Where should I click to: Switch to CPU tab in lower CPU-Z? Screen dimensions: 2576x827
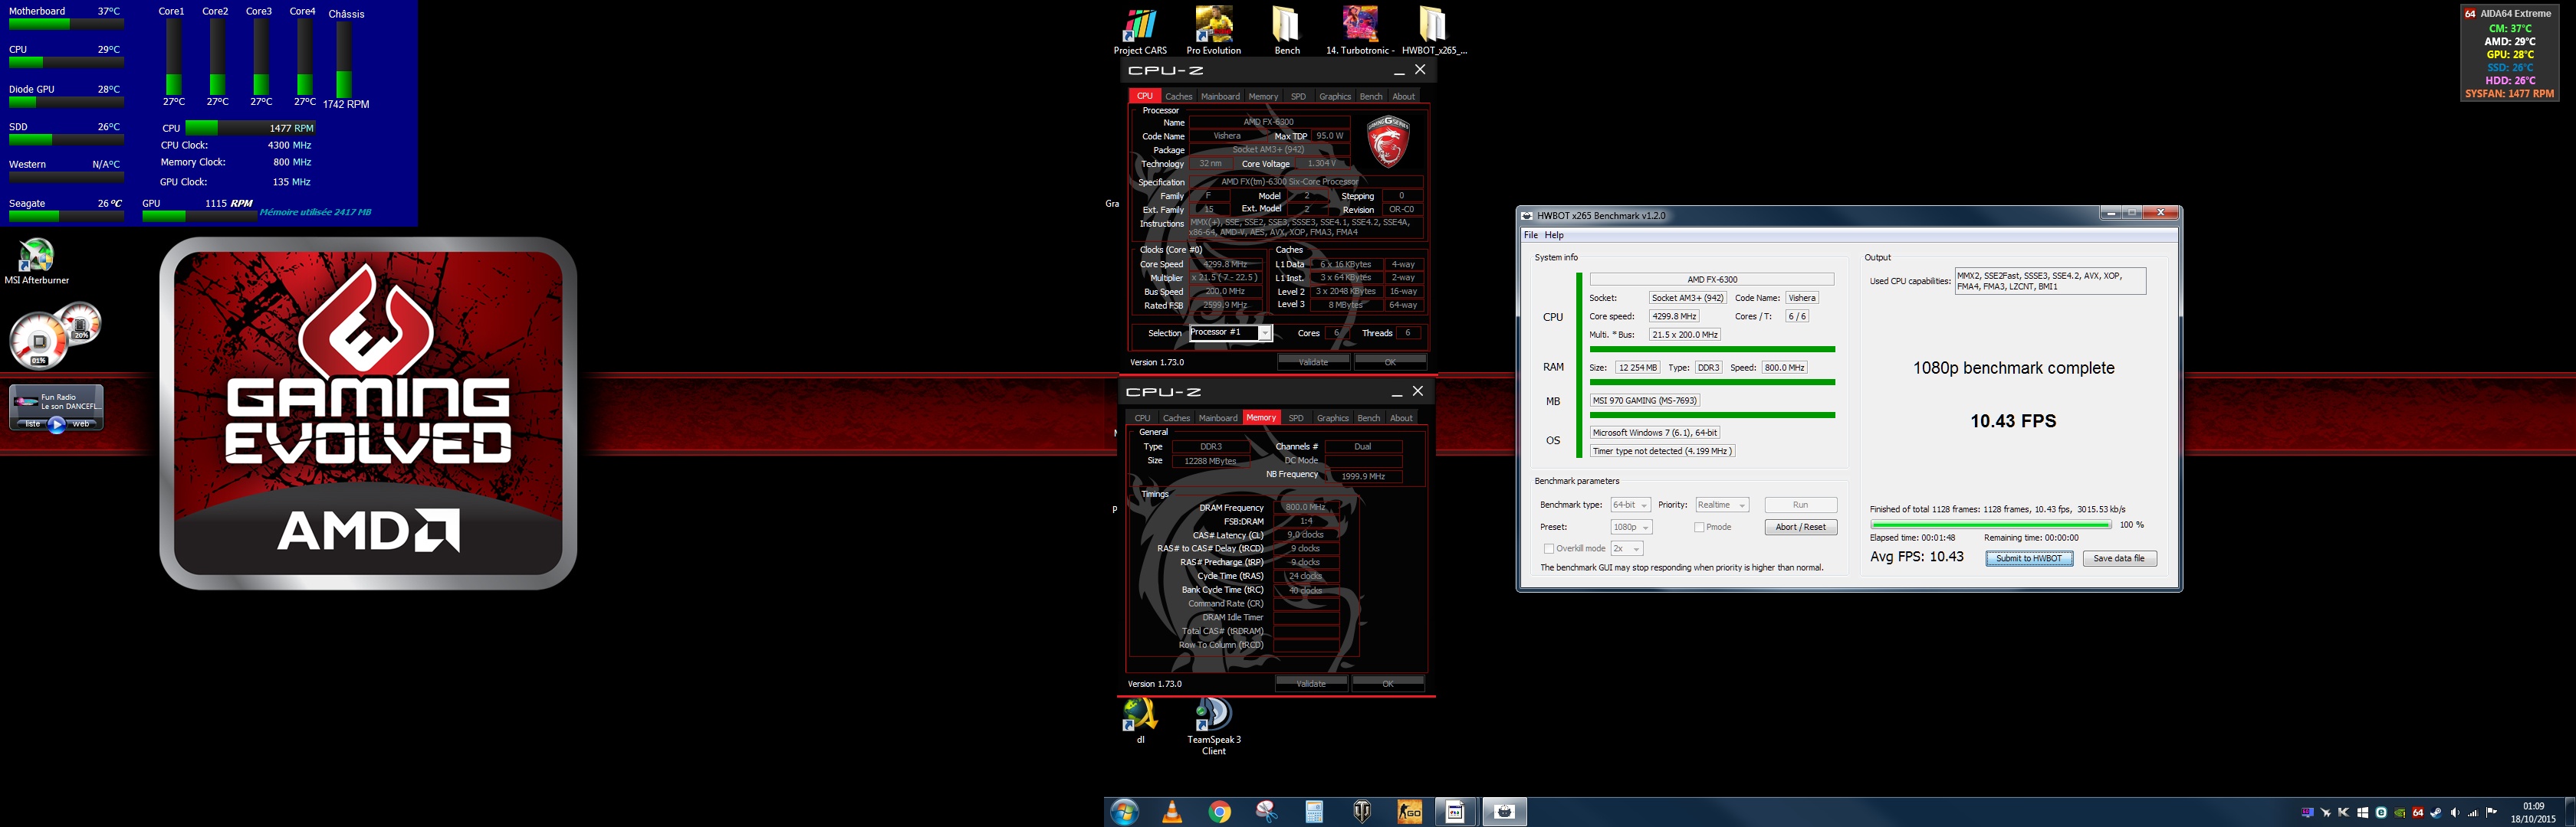point(1142,419)
